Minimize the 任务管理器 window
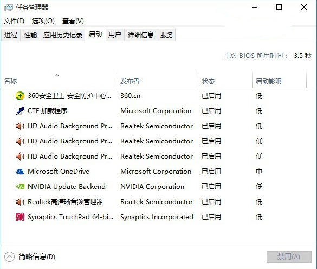 tap(255, 7)
